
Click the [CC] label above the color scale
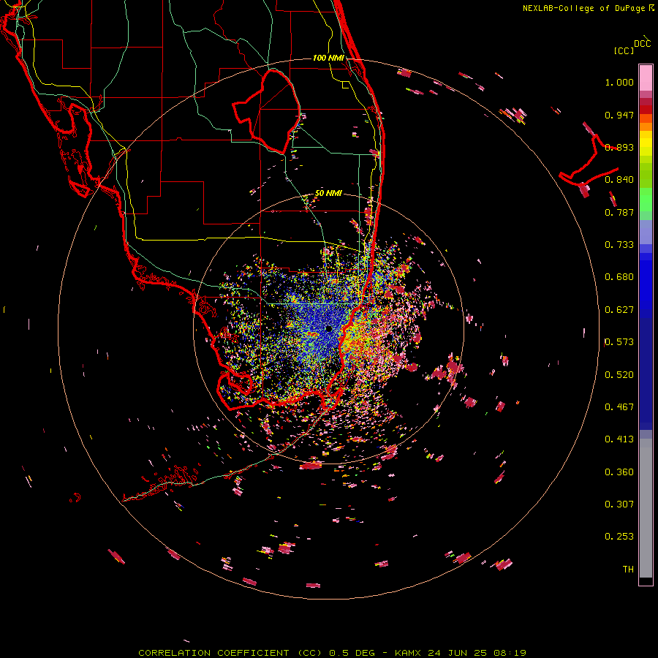[x=624, y=50]
